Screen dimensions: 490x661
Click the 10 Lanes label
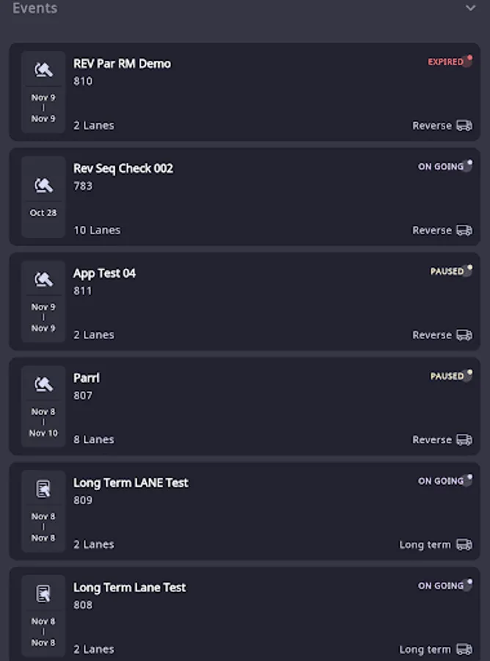click(x=97, y=231)
